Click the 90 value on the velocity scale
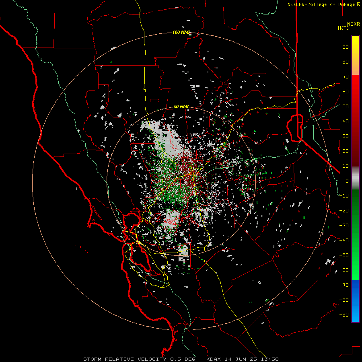The height and width of the screenshot is (362, 362). point(346,47)
